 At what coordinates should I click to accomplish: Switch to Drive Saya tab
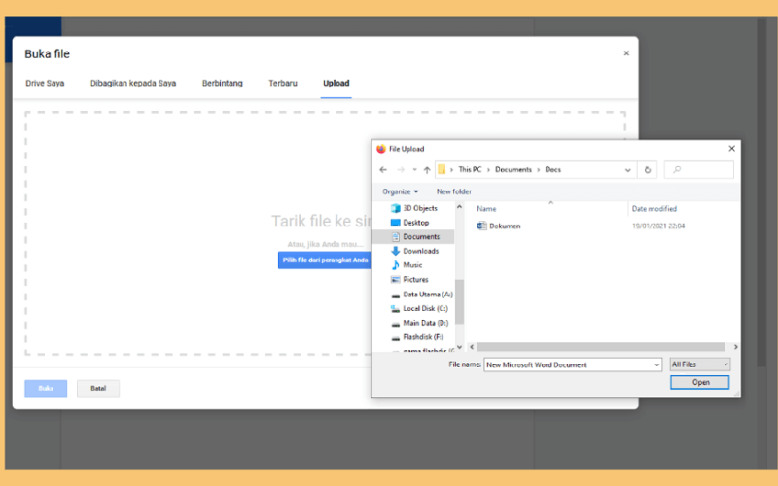(x=45, y=83)
